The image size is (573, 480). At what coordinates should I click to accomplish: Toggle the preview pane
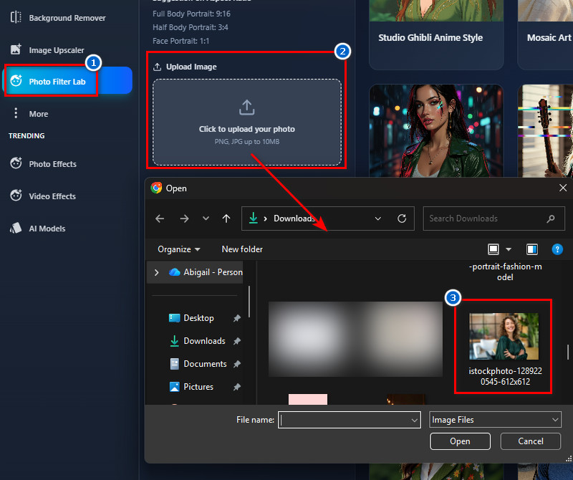tap(532, 249)
